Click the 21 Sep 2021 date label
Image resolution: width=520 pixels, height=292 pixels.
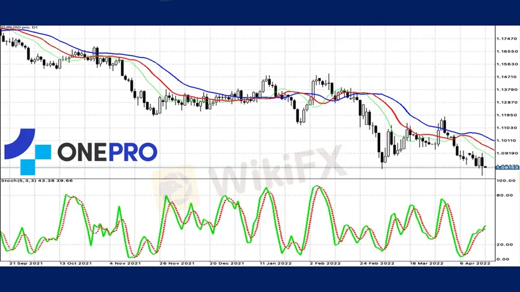pyautogui.click(x=26, y=264)
